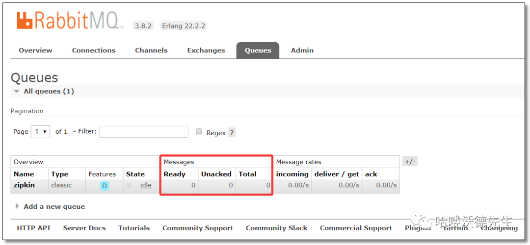Open the Server Docs link
The height and width of the screenshot is (245, 530).
(84, 228)
